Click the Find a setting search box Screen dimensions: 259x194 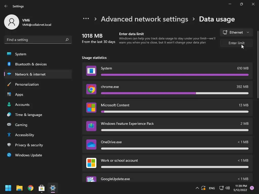click(35, 40)
